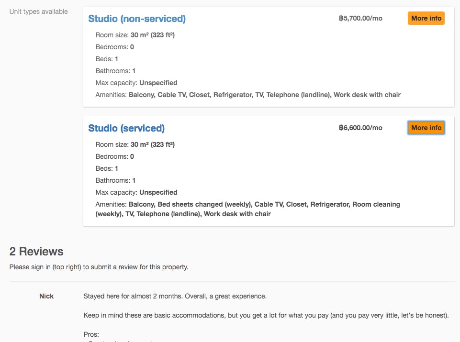Click the 'Keep in mind' review paragraph
The height and width of the screenshot is (342, 460).
pyautogui.click(x=266, y=316)
